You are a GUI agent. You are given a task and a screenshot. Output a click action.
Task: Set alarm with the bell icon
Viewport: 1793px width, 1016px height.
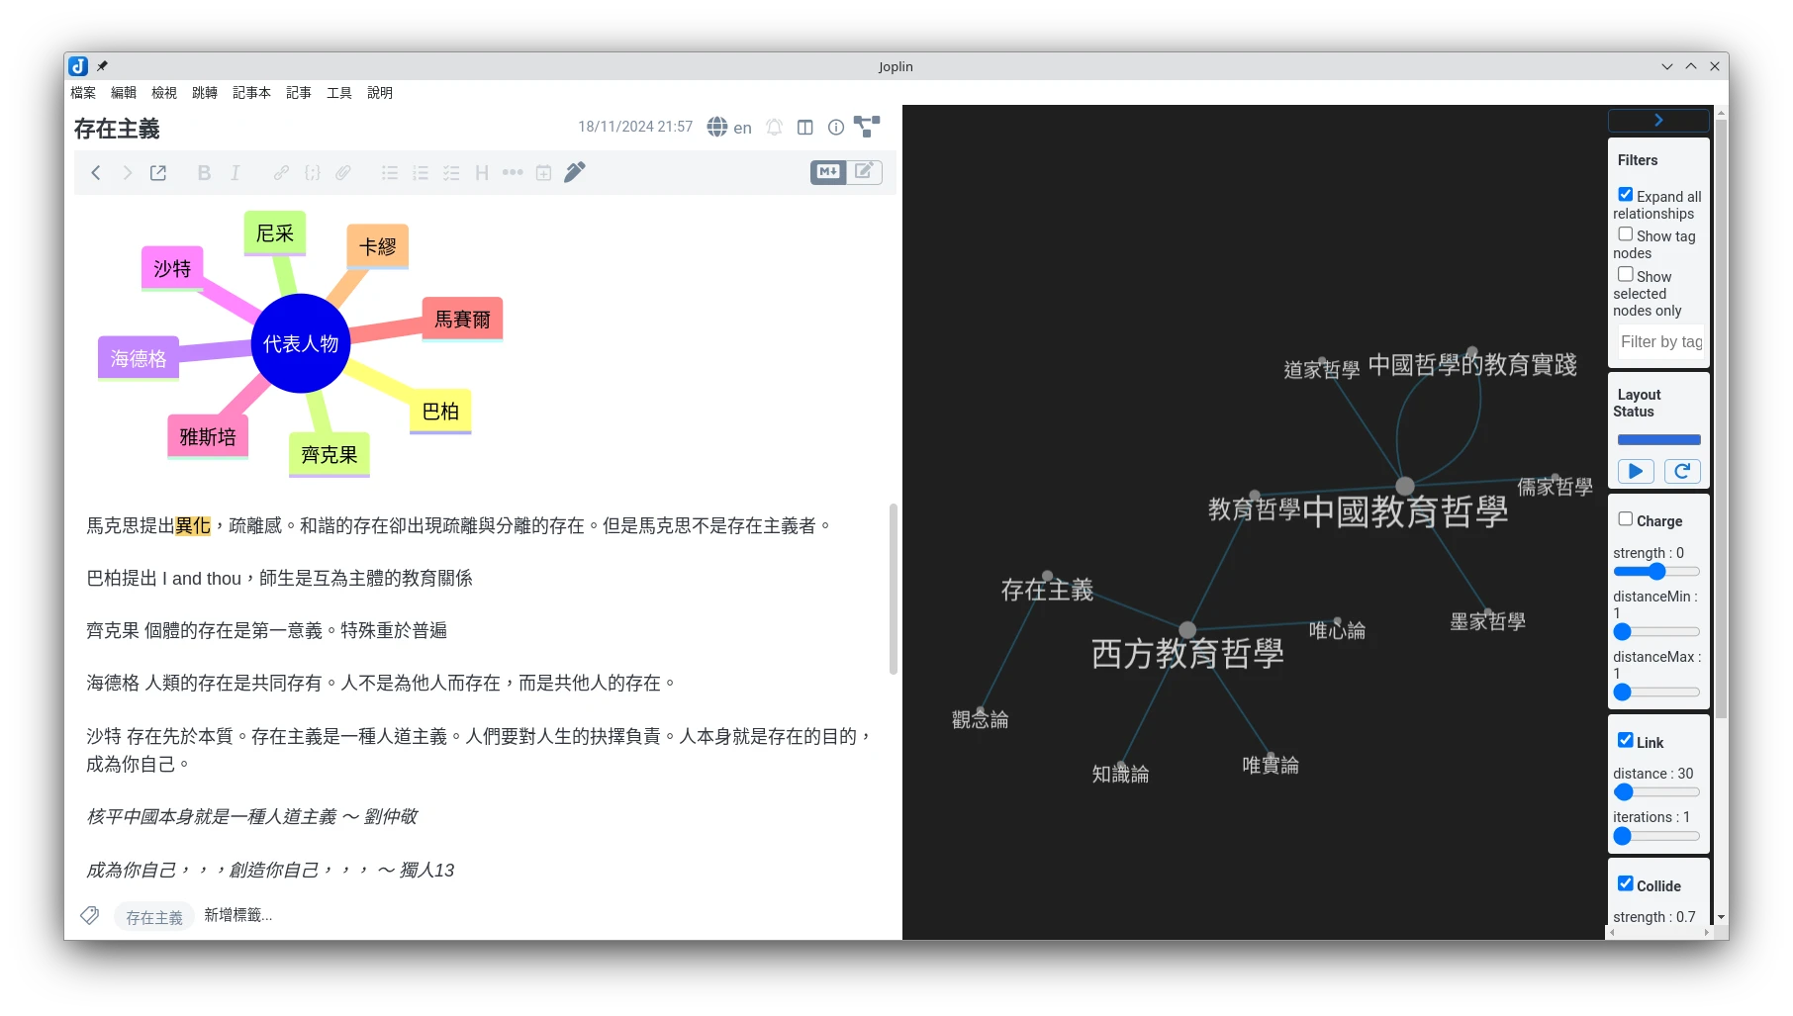[x=775, y=127]
